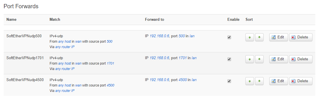Disable the SoftEtherVPNudp500 rule checkbox
The height and width of the screenshot is (103, 317).
tap(229, 38)
